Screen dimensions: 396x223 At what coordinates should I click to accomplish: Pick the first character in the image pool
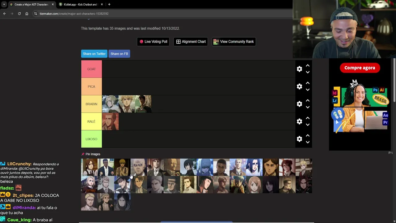coord(89,167)
